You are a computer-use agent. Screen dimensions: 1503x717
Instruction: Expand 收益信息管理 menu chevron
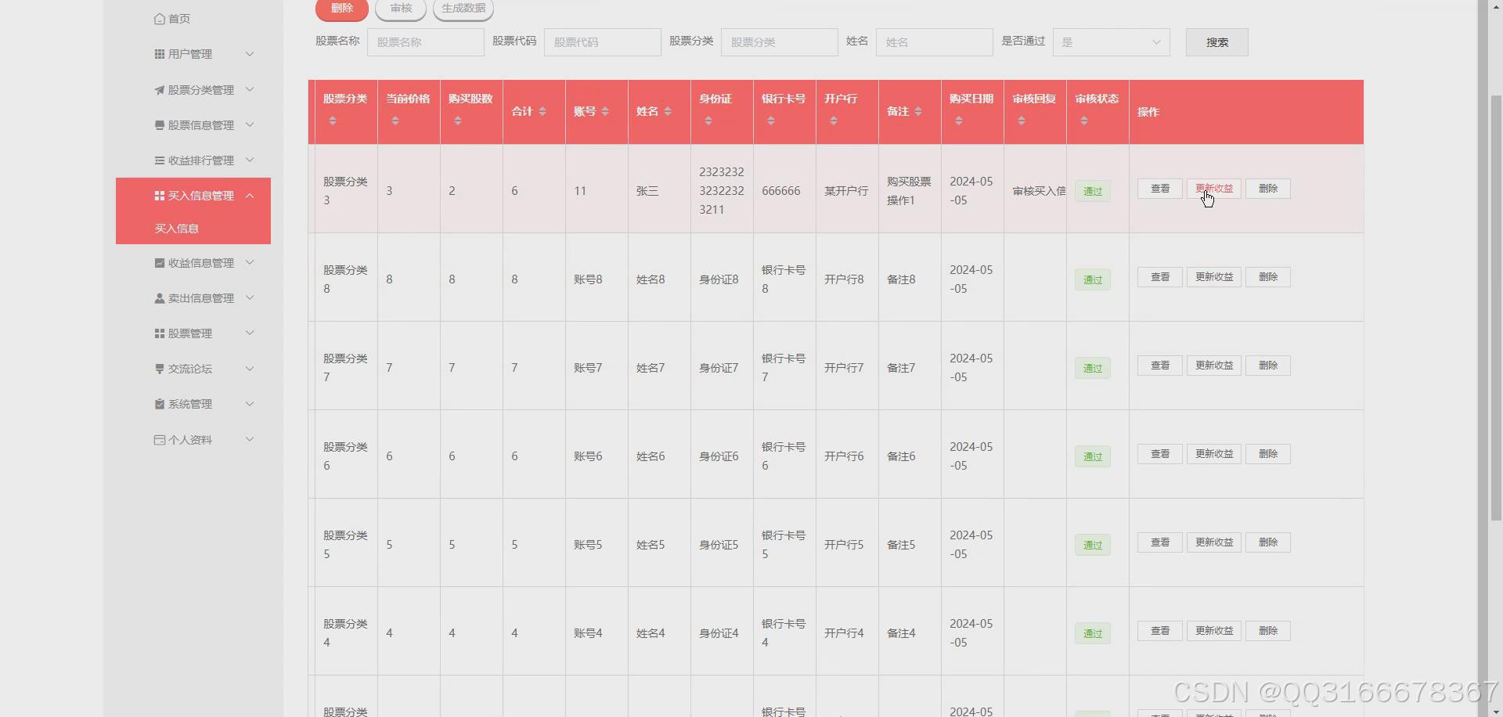[x=250, y=262]
